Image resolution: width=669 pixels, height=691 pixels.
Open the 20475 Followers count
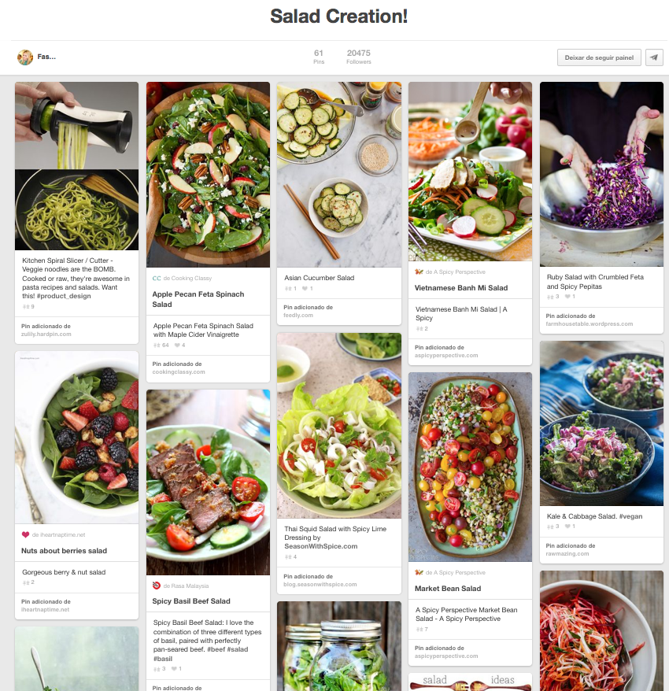pyautogui.click(x=359, y=57)
